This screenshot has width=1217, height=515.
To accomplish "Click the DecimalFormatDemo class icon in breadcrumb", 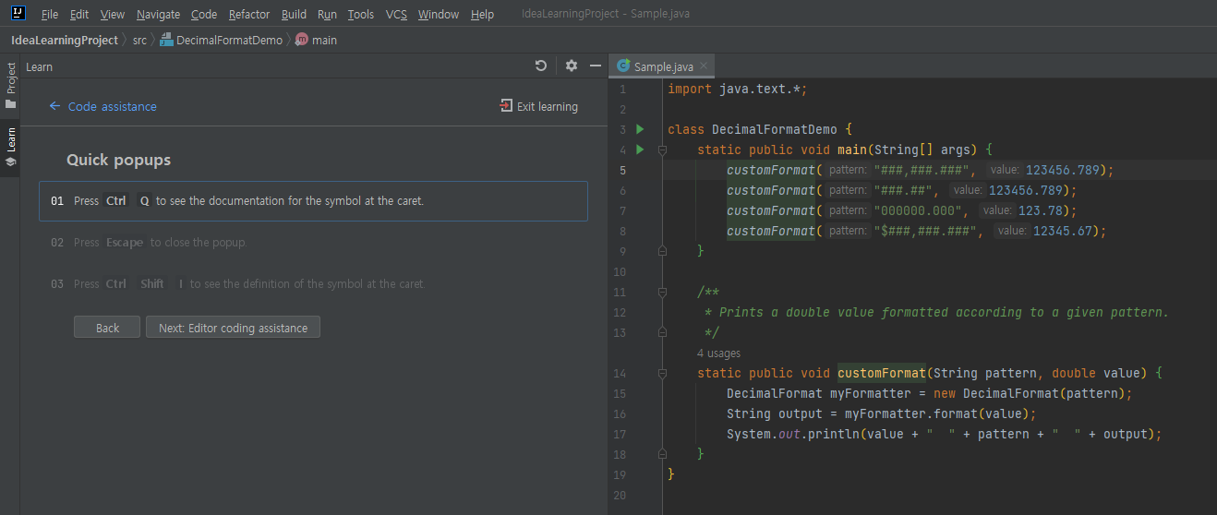I will click(x=166, y=40).
